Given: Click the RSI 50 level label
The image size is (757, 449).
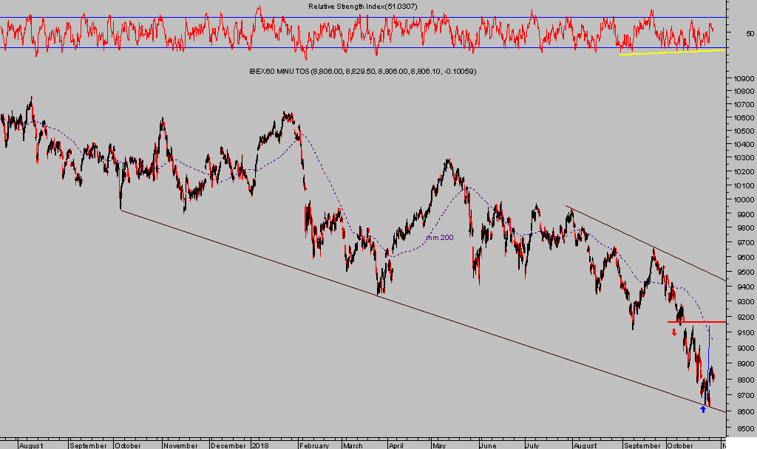Looking at the screenshot, I should [x=750, y=33].
